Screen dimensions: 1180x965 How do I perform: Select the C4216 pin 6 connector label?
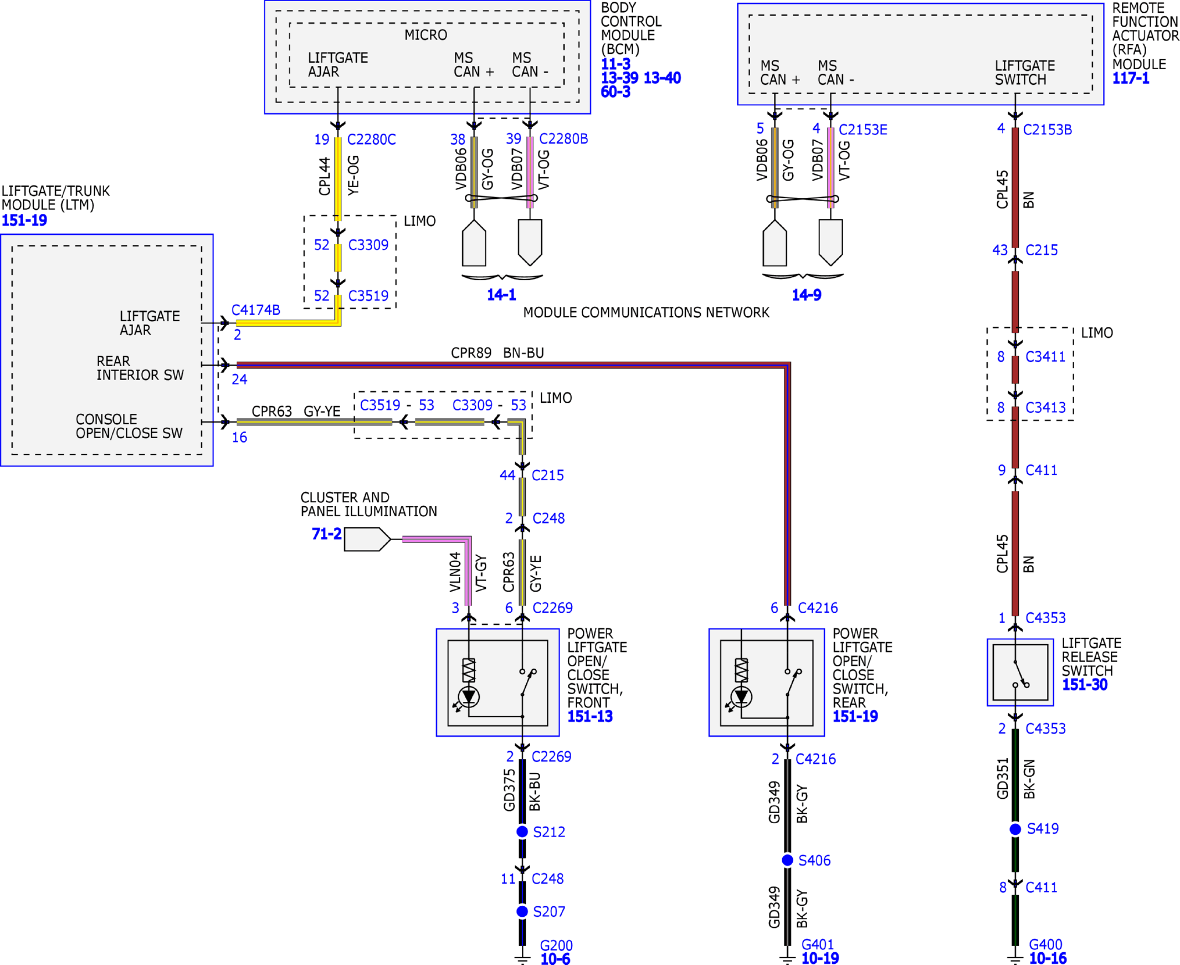(x=818, y=608)
